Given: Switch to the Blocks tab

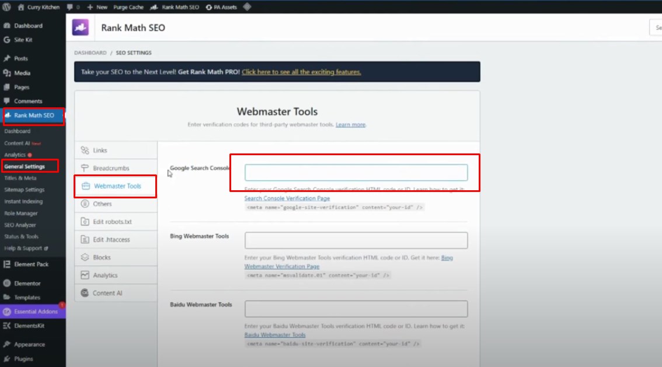Looking at the screenshot, I should tap(116, 257).
